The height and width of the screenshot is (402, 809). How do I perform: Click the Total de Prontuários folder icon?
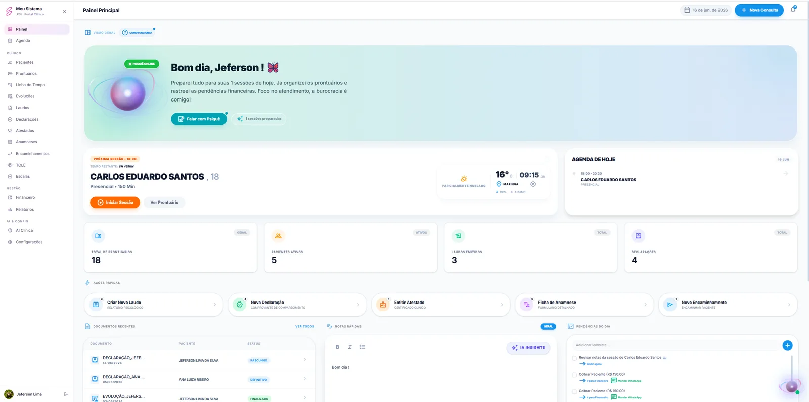click(98, 236)
